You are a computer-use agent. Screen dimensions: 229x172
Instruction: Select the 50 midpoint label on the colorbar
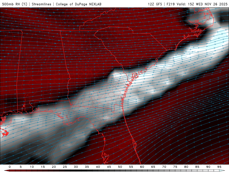(x=120, y=167)
